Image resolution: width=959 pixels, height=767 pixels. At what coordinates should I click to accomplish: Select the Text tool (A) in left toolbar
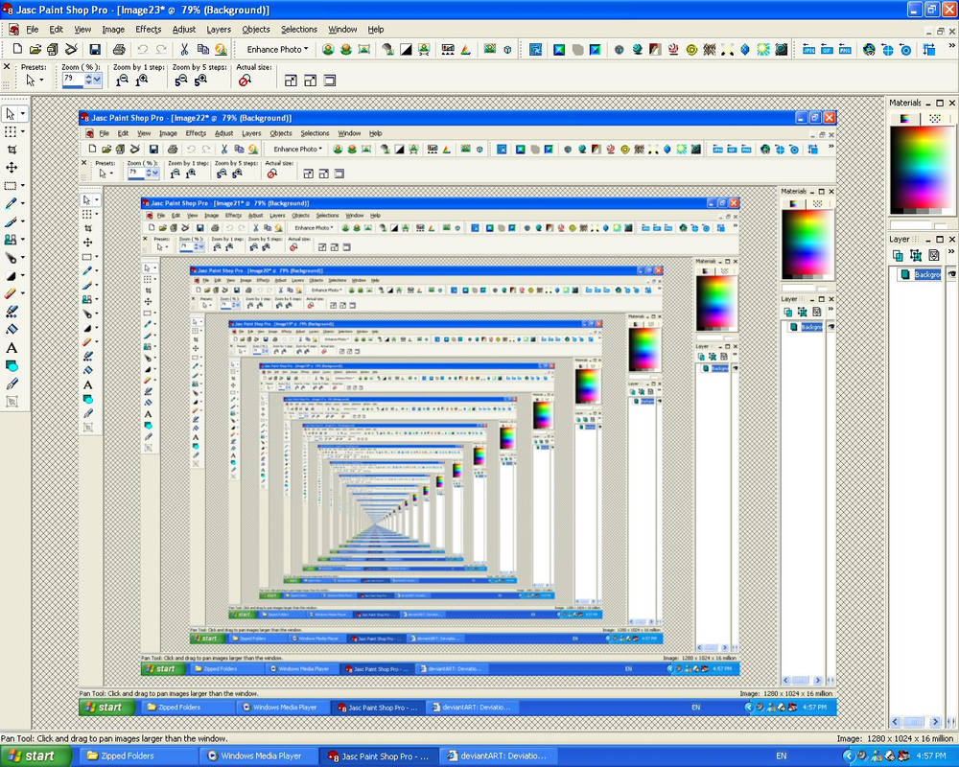11,347
